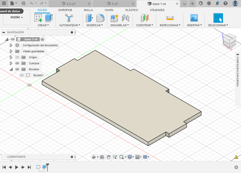Expand Vistas guardadas node
The image size is (241, 173).
[x=11, y=51]
